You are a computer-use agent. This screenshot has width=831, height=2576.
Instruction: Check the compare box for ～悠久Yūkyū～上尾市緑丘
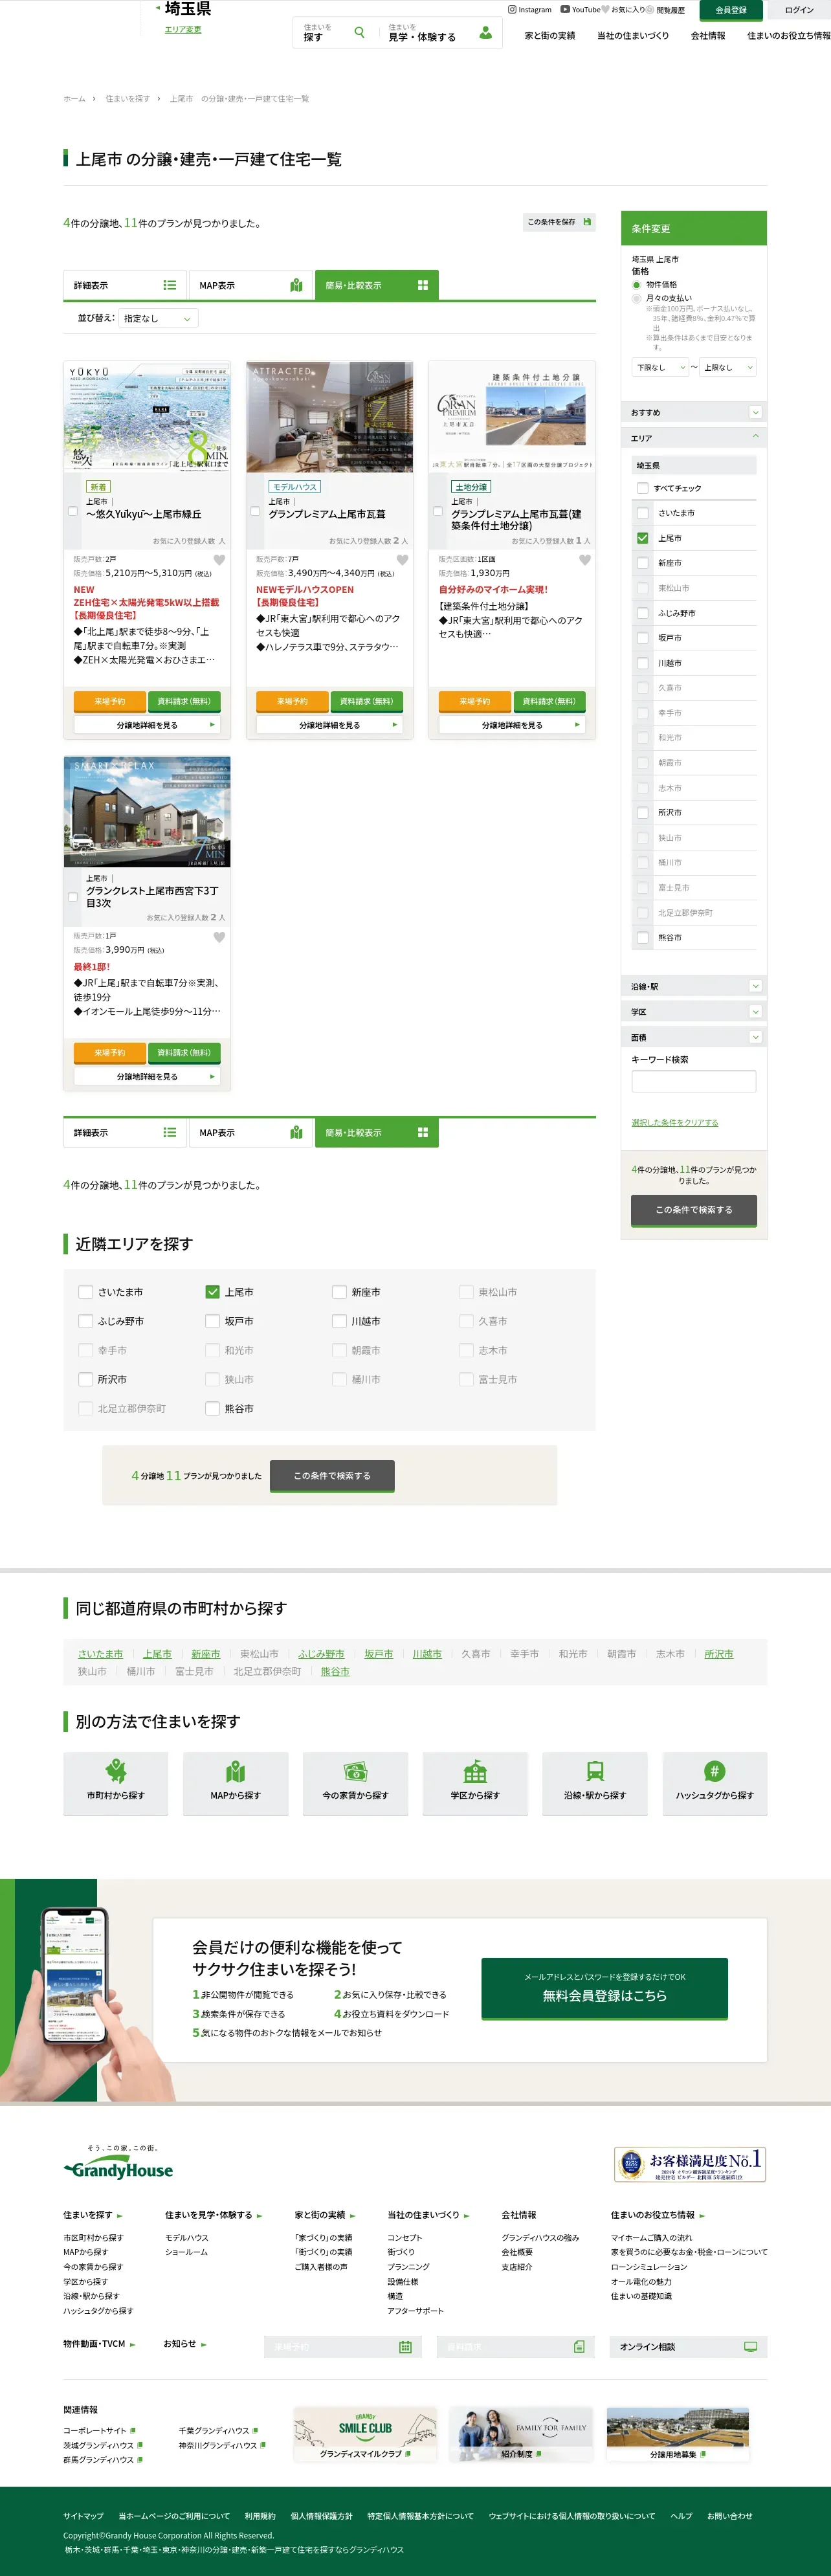coord(73,511)
